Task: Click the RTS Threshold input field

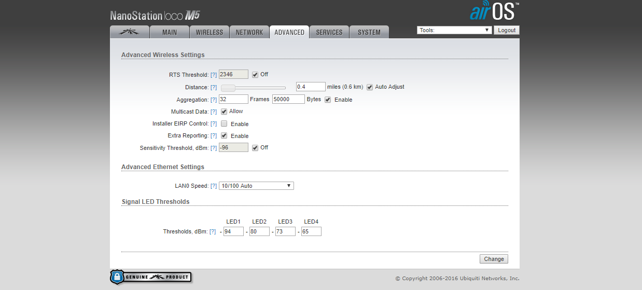Action: [x=233, y=74]
